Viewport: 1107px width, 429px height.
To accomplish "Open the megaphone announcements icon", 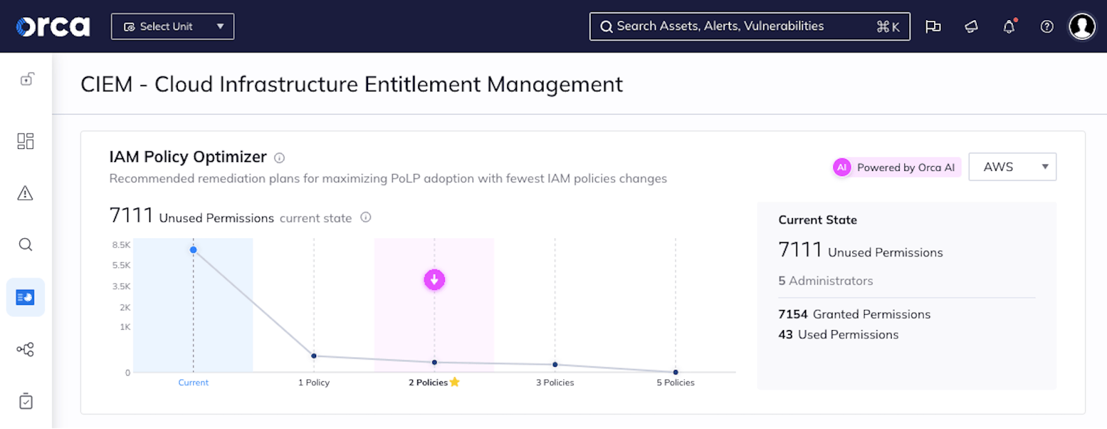I will pos(971,26).
